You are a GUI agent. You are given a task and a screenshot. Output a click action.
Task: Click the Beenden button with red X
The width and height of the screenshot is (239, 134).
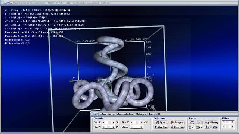coord(178,122)
